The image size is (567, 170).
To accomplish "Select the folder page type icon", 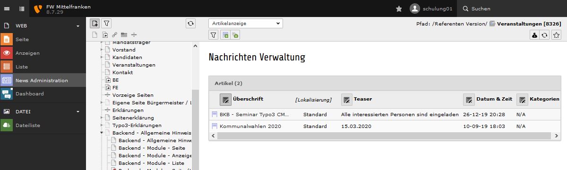I will (x=124, y=34).
